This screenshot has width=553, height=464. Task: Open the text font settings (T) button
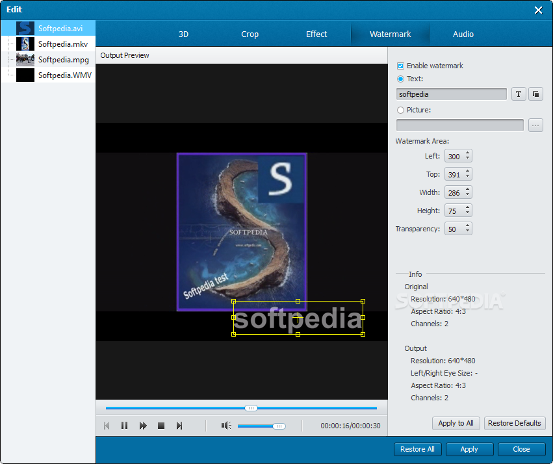(x=519, y=94)
